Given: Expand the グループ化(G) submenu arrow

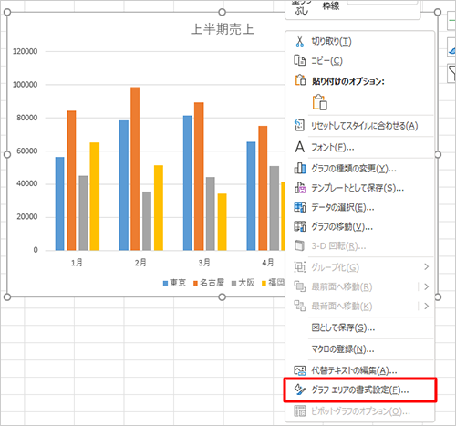Looking at the screenshot, I should [426, 266].
